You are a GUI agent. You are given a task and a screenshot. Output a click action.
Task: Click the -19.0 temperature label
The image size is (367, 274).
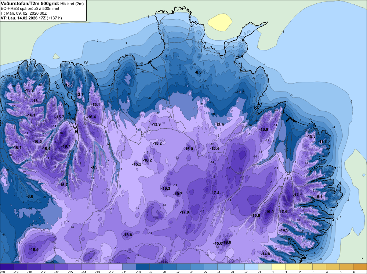coord(269,212)
